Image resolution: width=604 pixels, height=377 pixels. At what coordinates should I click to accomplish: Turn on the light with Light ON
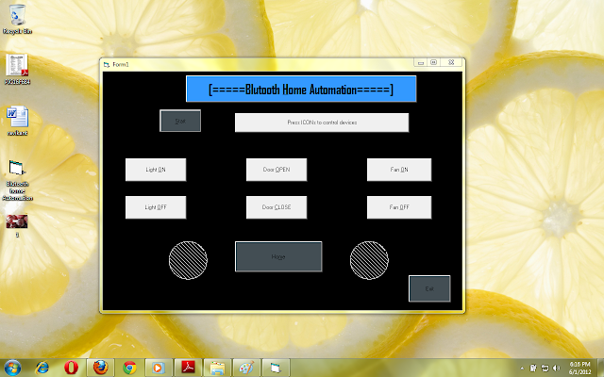(x=156, y=170)
